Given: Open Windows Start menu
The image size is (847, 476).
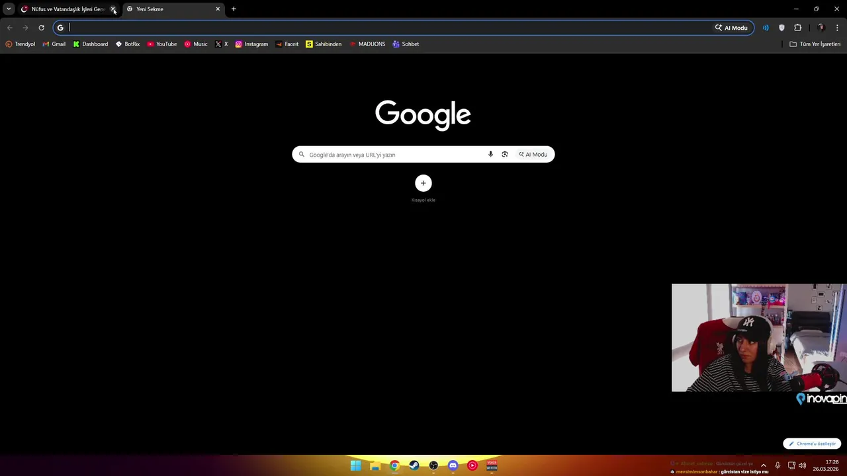Looking at the screenshot, I should (x=356, y=465).
